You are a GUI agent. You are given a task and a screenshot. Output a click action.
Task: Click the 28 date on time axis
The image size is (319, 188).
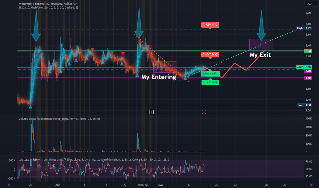coord(266,185)
